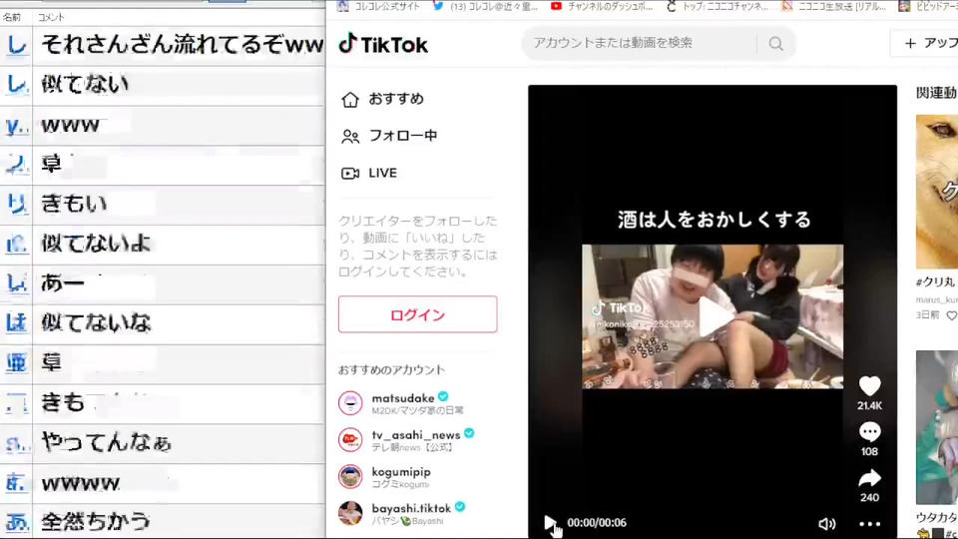The image size is (958, 539).
Task: Click bayashi.tiktok profile avatar
Action: tap(350, 513)
